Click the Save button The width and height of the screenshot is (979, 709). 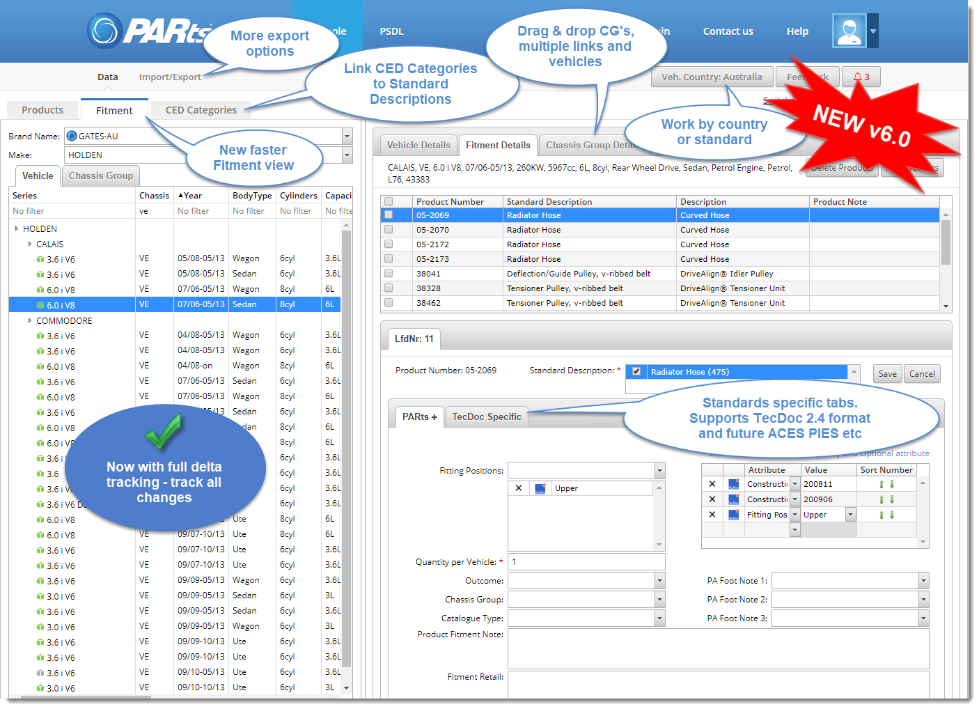[x=888, y=374]
